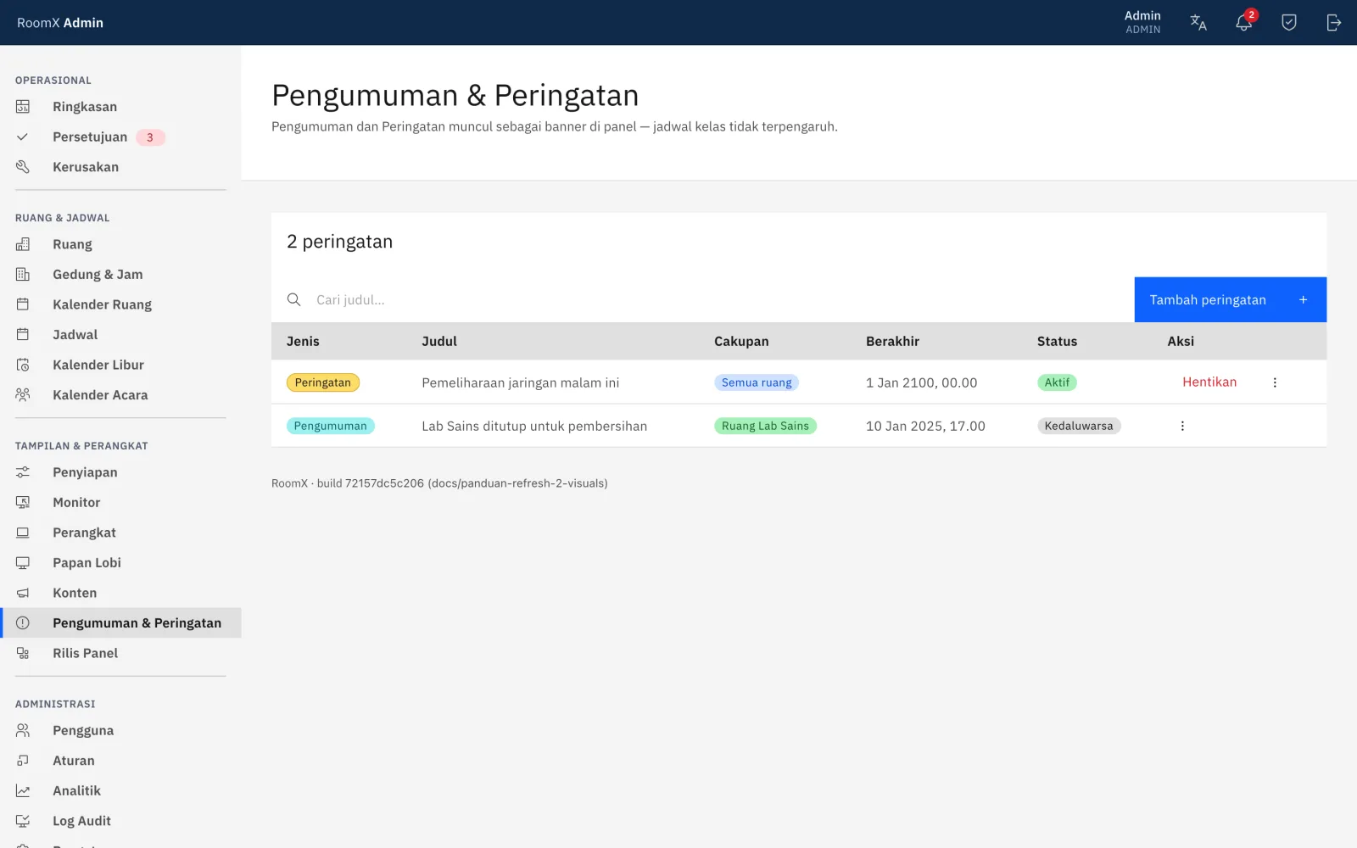Image resolution: width=1357 pixels, height=848 pixels.
Task: Click Hentikan on the active alert
Action: click(1209, 382)
